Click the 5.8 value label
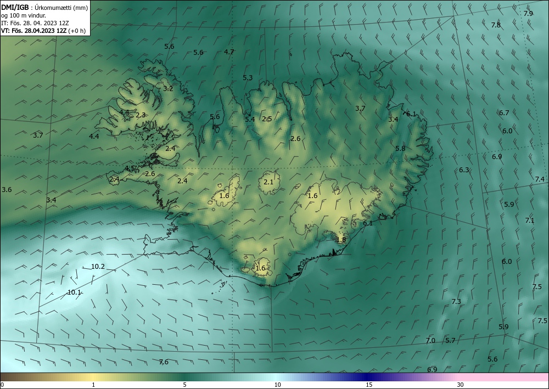The width and height of the screenshot is (549, 389). pos(400,149)
